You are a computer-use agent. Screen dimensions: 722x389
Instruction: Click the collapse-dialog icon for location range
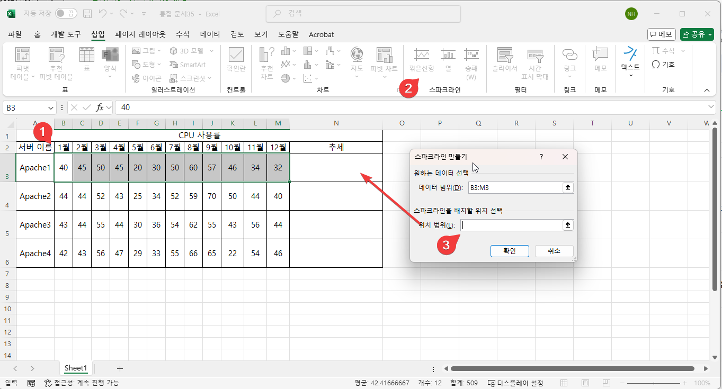pos(568,225)
